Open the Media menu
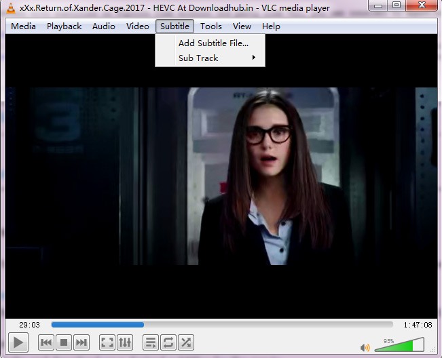The height and width of the screenshot is (358, 442). tap(23, 26)
